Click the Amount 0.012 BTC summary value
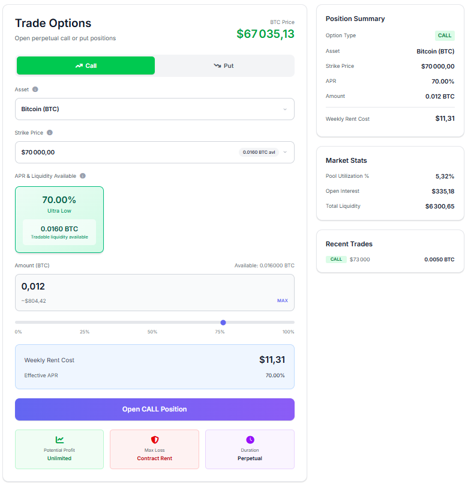471x486 pixels. (x=440, y=96)
